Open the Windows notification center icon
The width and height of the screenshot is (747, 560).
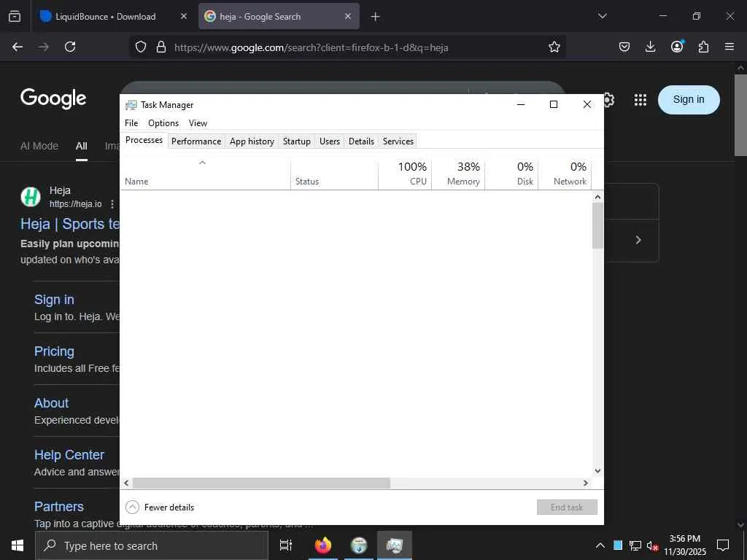coord(723,545)
